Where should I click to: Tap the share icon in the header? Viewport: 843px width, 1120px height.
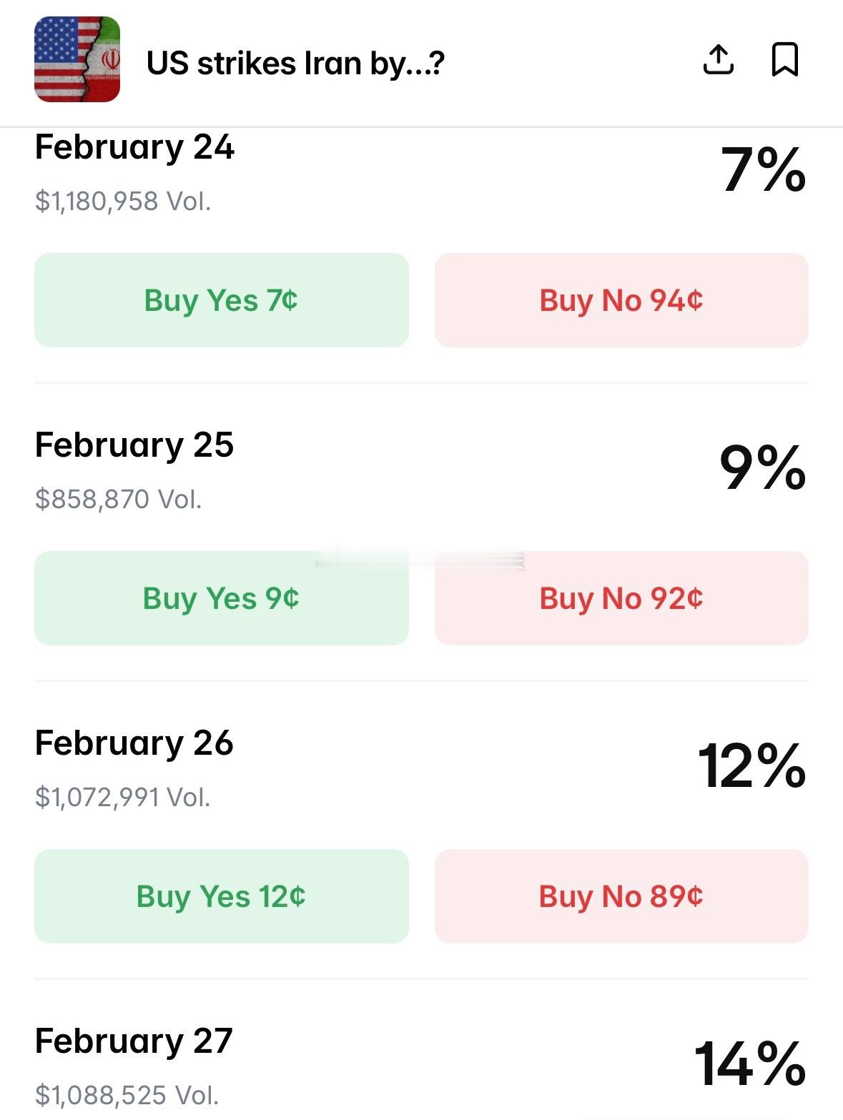718,59
